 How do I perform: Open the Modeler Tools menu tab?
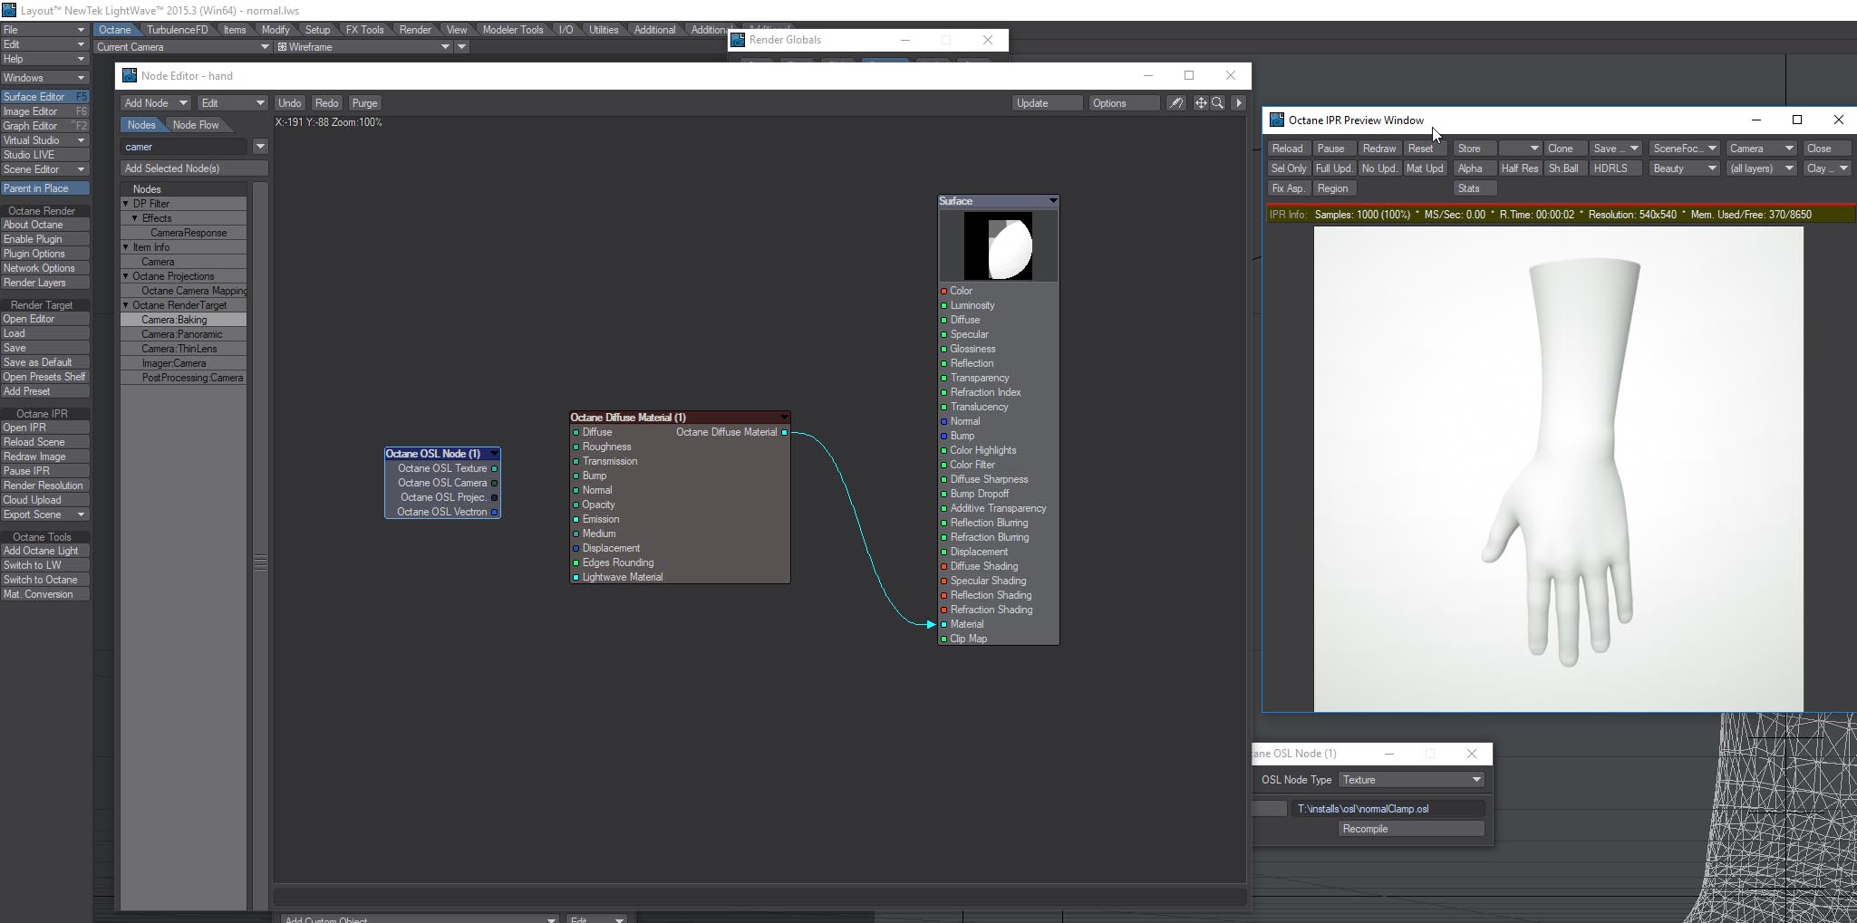point(513,30)
